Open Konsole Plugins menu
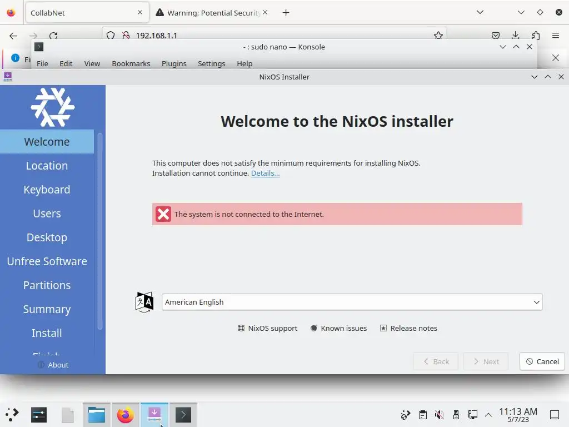The width and height of the screenshot is (569, 427). (174, 63)
